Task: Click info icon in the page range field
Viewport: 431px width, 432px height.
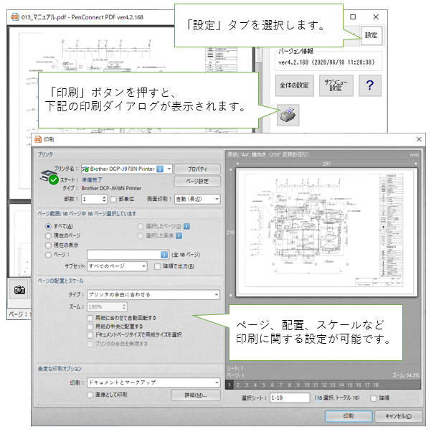Action: tap(164, 254)
